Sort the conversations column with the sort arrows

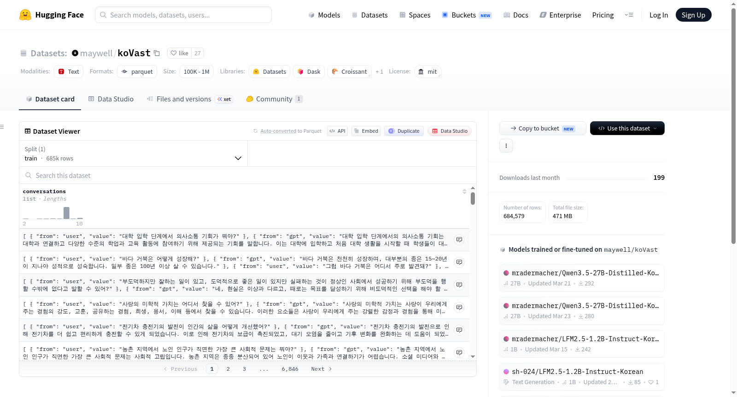[464, 191]
